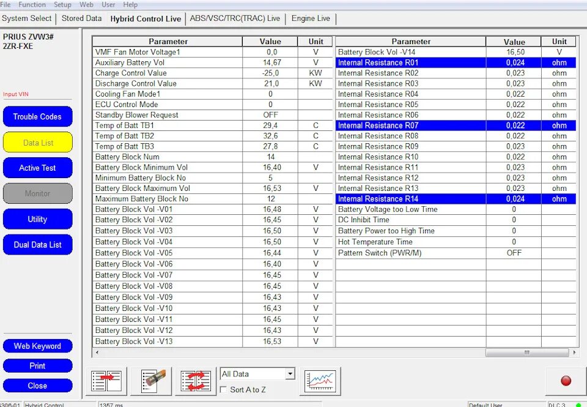
Task: Select the Battery Block Maximum Vol row
Action: coord(212,189)
